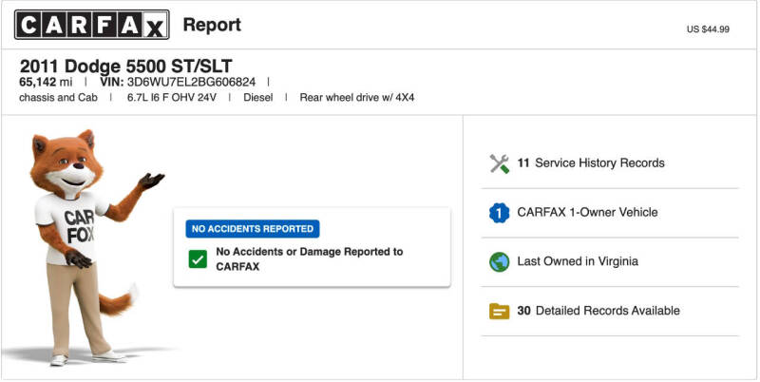Open 30 Detailed Records Available
760x382 pixels.
coord(598,310)
